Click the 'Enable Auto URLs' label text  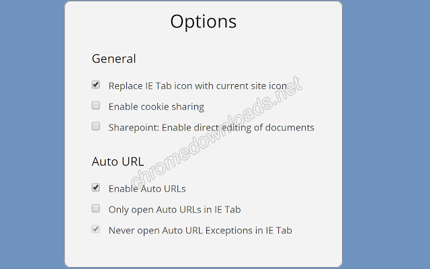(147, 189)
